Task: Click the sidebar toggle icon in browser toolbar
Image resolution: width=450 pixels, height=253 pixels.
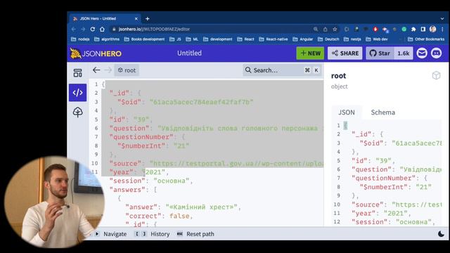Action: coord(423,30)
